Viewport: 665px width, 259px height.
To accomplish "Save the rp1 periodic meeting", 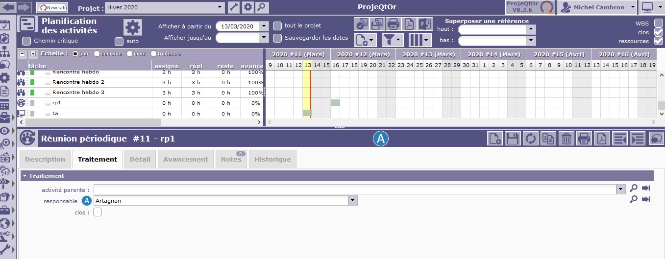I will [x=513, y=139].
